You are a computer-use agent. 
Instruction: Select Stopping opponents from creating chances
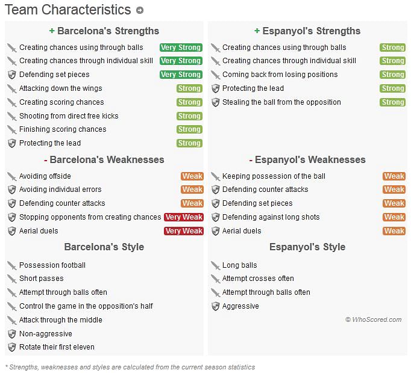[x=90, y=217]
